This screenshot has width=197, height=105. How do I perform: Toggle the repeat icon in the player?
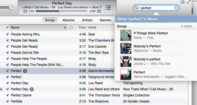coord(25,11)
